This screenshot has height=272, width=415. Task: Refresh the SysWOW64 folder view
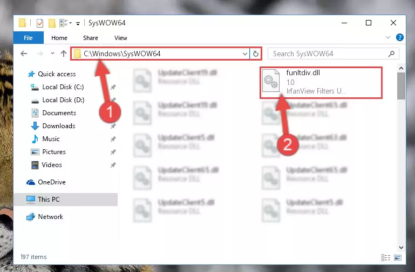255,54
